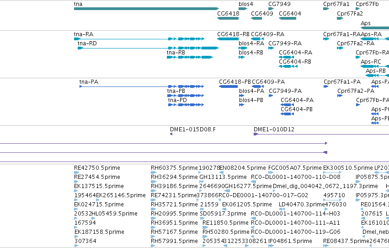Select the RH20995.5prime EST label
Screen dimensions: 389x248
tap(174, 214)
